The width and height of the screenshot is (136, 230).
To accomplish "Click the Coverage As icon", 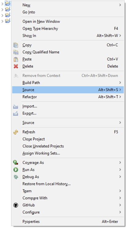I will pos(16,162).
